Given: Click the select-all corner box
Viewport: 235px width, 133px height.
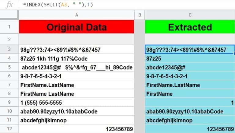Looking at the screenshot, I should tap(9, 15).
